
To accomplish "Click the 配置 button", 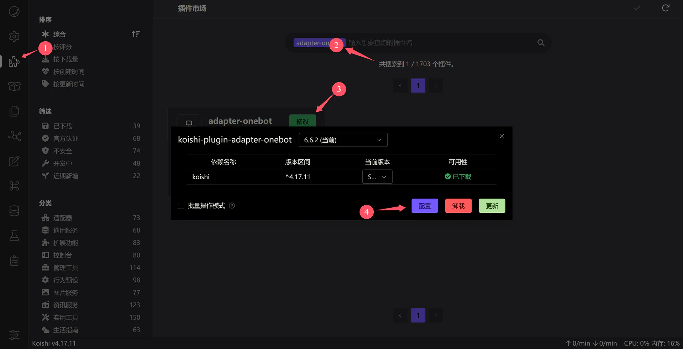I will pos(425,206).
